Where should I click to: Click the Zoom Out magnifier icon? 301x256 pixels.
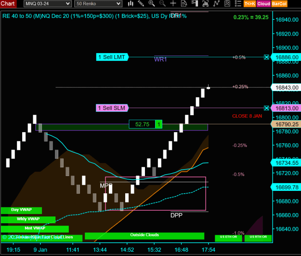coord(162,3)
